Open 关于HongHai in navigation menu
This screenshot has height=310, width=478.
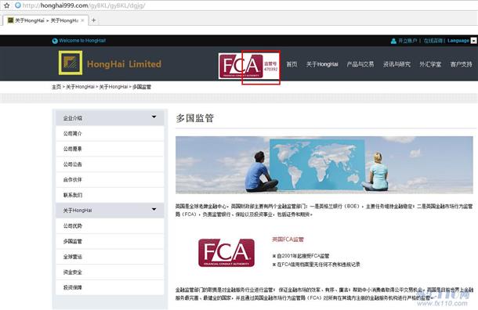pos(322,64)
